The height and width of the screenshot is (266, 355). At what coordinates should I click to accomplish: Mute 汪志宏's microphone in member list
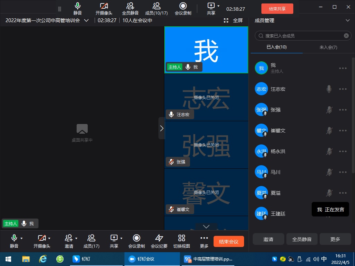(329, 89)
